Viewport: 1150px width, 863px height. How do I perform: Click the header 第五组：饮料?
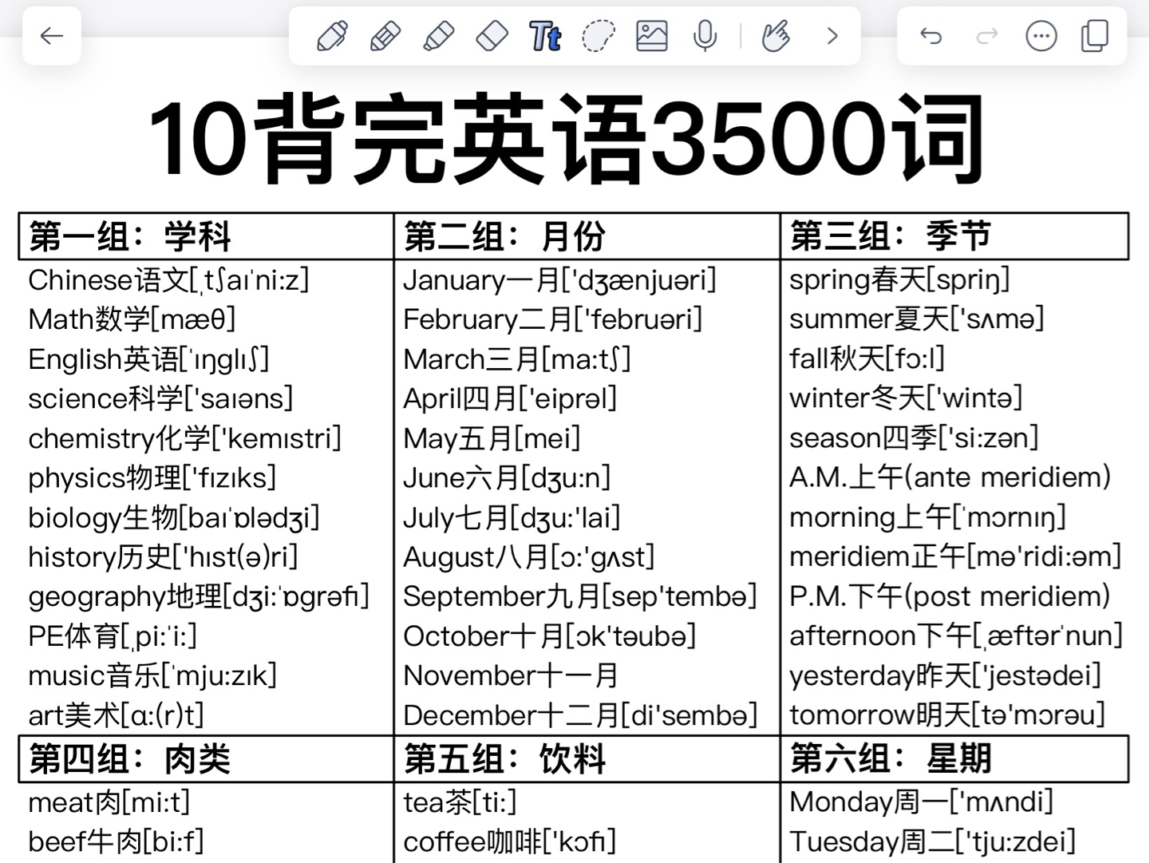point(504,758)
